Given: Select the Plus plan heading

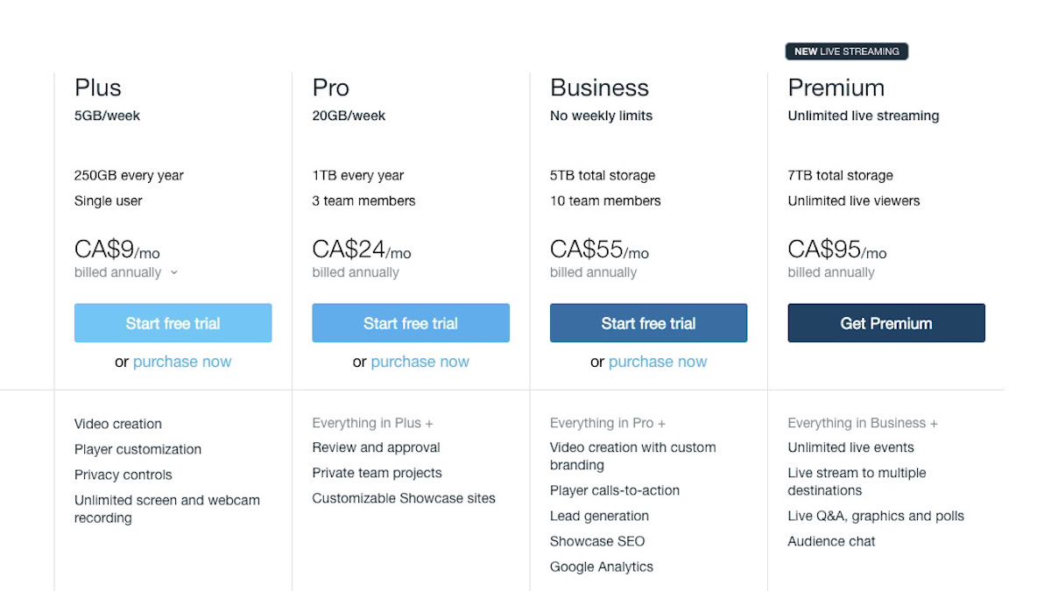Looking at the screenshot, I should click(98, 88).
